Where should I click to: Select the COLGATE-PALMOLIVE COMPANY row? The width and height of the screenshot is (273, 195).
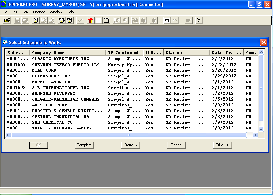[132, 99]
